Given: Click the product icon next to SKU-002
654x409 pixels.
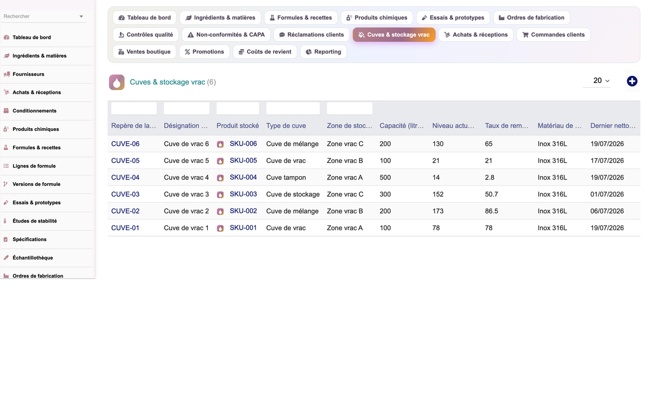Looking at the screenshot, I should click(220, 212).
